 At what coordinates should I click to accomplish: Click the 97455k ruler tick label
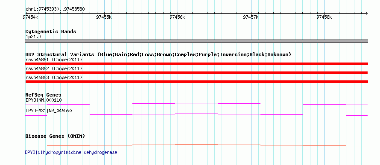tap(104, 17)
